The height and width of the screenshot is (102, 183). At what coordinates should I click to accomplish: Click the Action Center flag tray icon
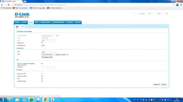[163, 100]
